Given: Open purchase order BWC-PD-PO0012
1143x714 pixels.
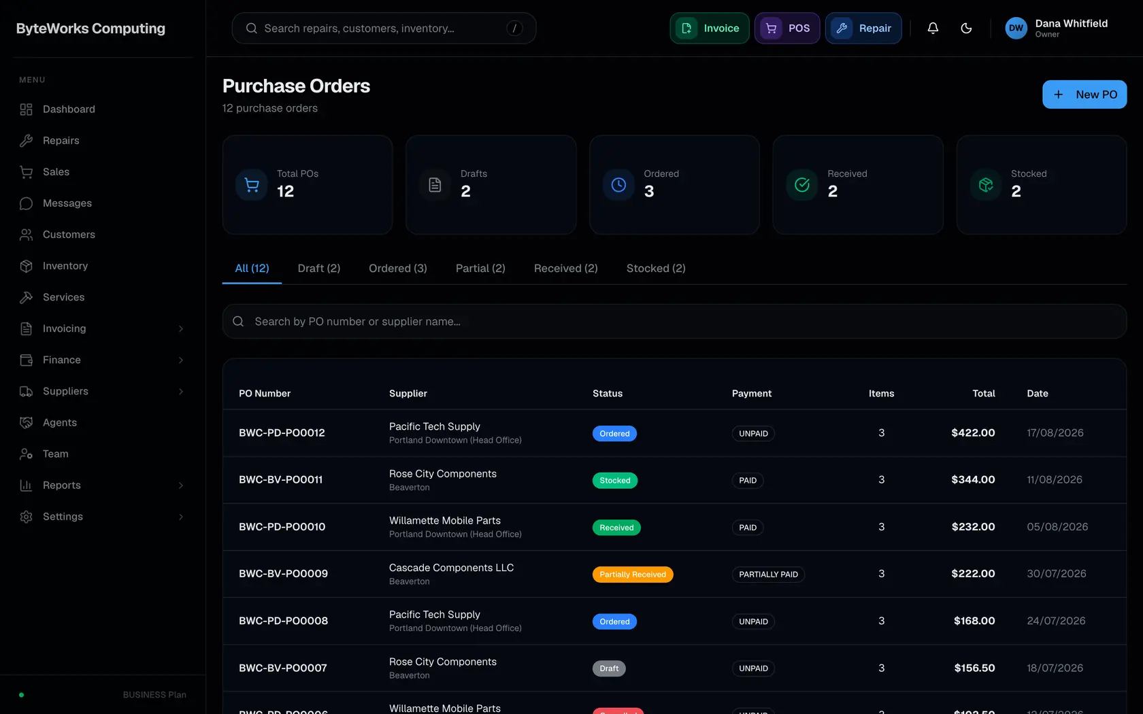Looking at the screenshot, I should pyautogui.click(x=282, y=433).
